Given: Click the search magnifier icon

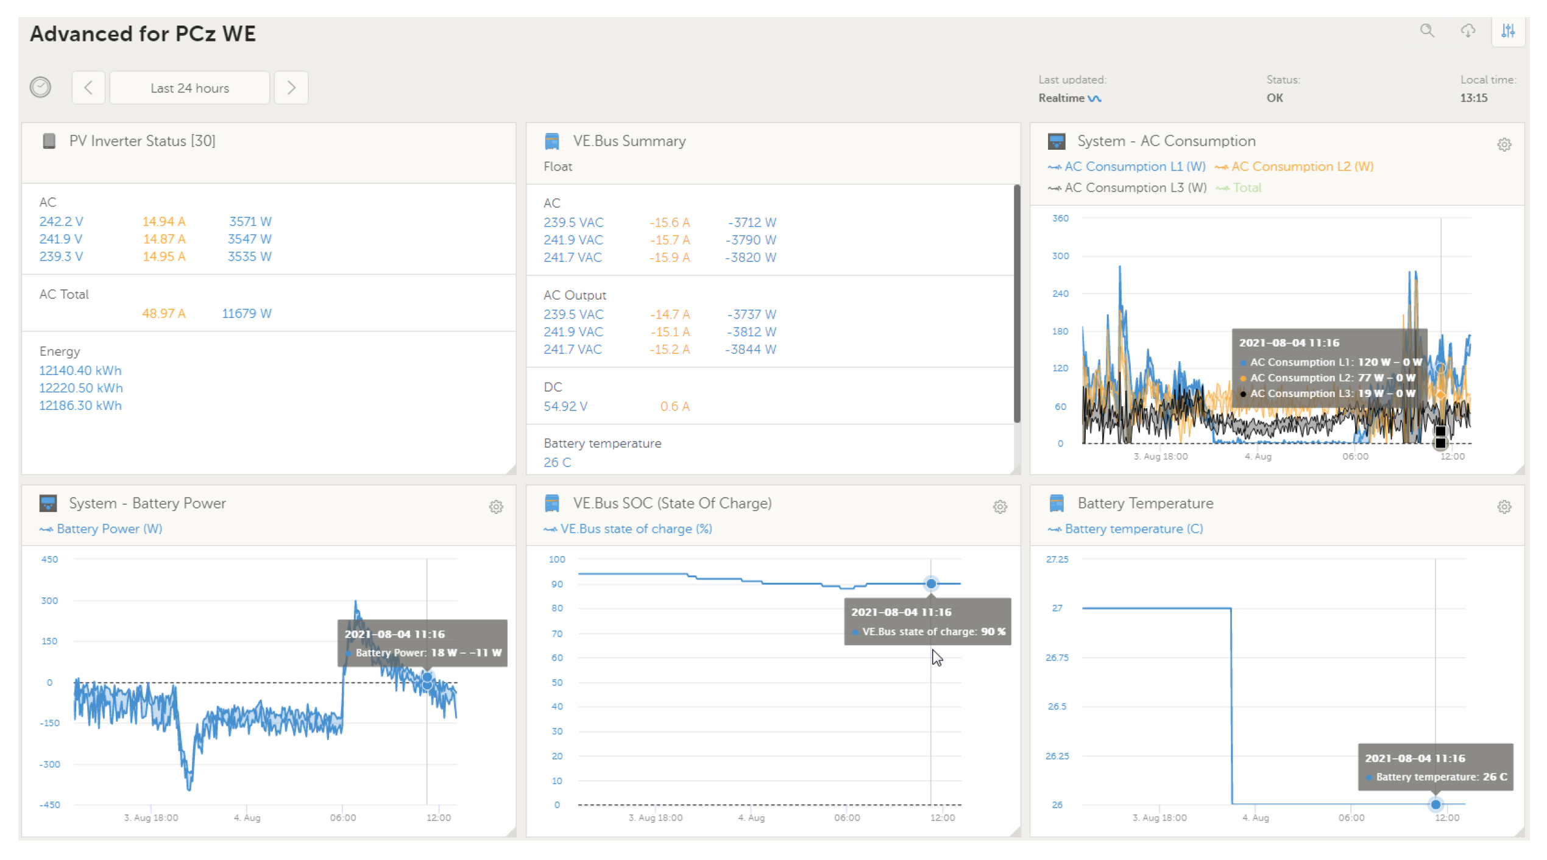Looking at the screenshot, I should click(1426, 30).
